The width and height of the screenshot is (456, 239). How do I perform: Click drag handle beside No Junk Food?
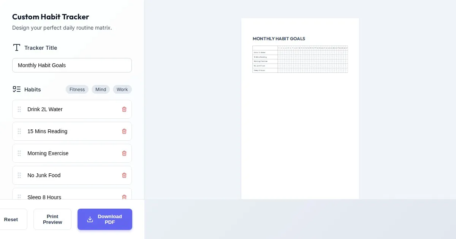(x=19, y=175)
